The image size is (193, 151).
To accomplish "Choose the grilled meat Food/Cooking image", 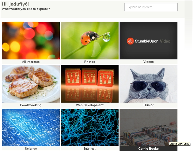I will (x=31, y=84).
